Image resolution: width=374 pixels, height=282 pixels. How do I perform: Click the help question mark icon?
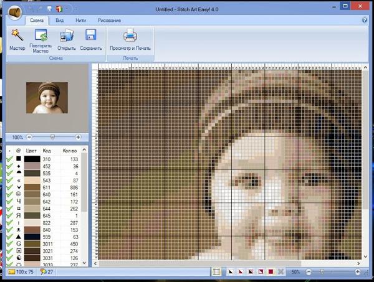(x=365, y=20)
